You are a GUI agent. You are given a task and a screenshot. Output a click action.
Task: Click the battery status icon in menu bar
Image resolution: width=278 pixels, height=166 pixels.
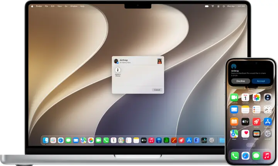click(x=207, y=6)
